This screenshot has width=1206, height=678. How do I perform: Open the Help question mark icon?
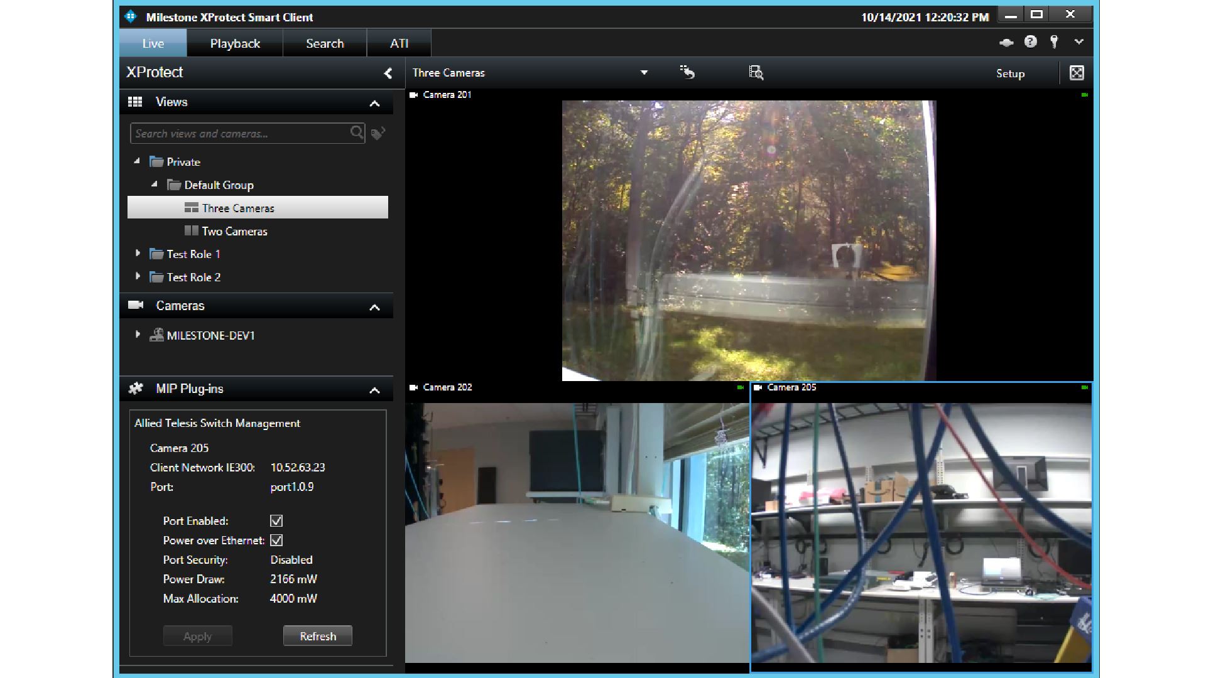tap(1030, 41)
